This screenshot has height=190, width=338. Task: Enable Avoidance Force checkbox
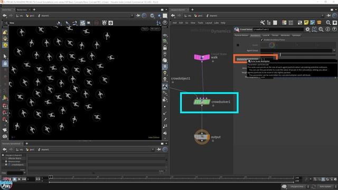(x=262, y=40)
